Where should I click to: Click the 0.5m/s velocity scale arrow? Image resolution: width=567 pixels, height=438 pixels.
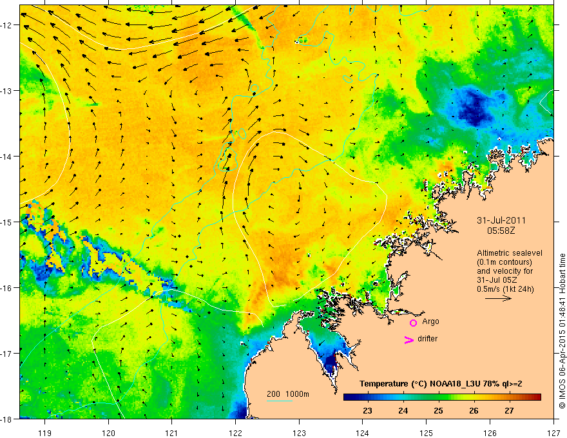(x=498, y=298)
